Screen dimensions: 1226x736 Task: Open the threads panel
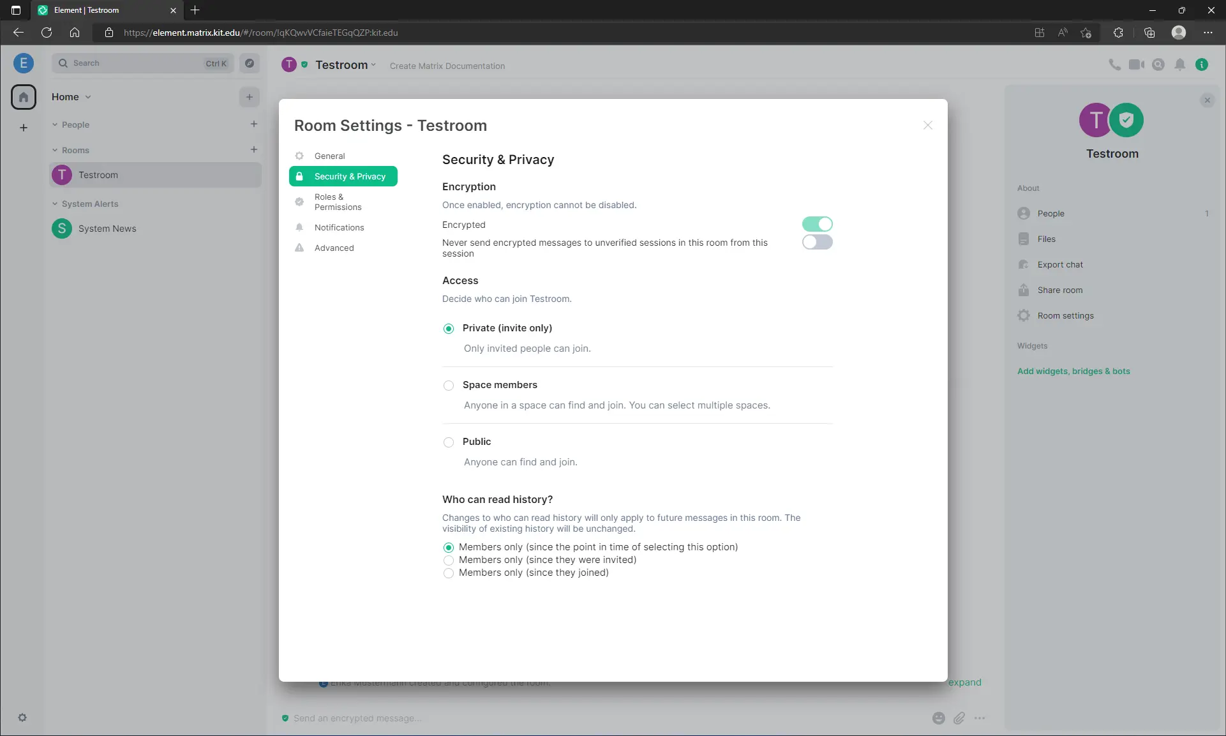tap(1158, 64)
